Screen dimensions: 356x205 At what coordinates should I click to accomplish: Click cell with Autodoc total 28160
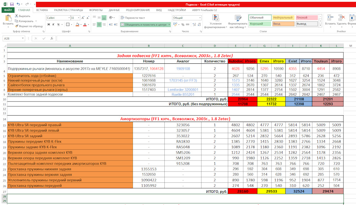(243, 191)
